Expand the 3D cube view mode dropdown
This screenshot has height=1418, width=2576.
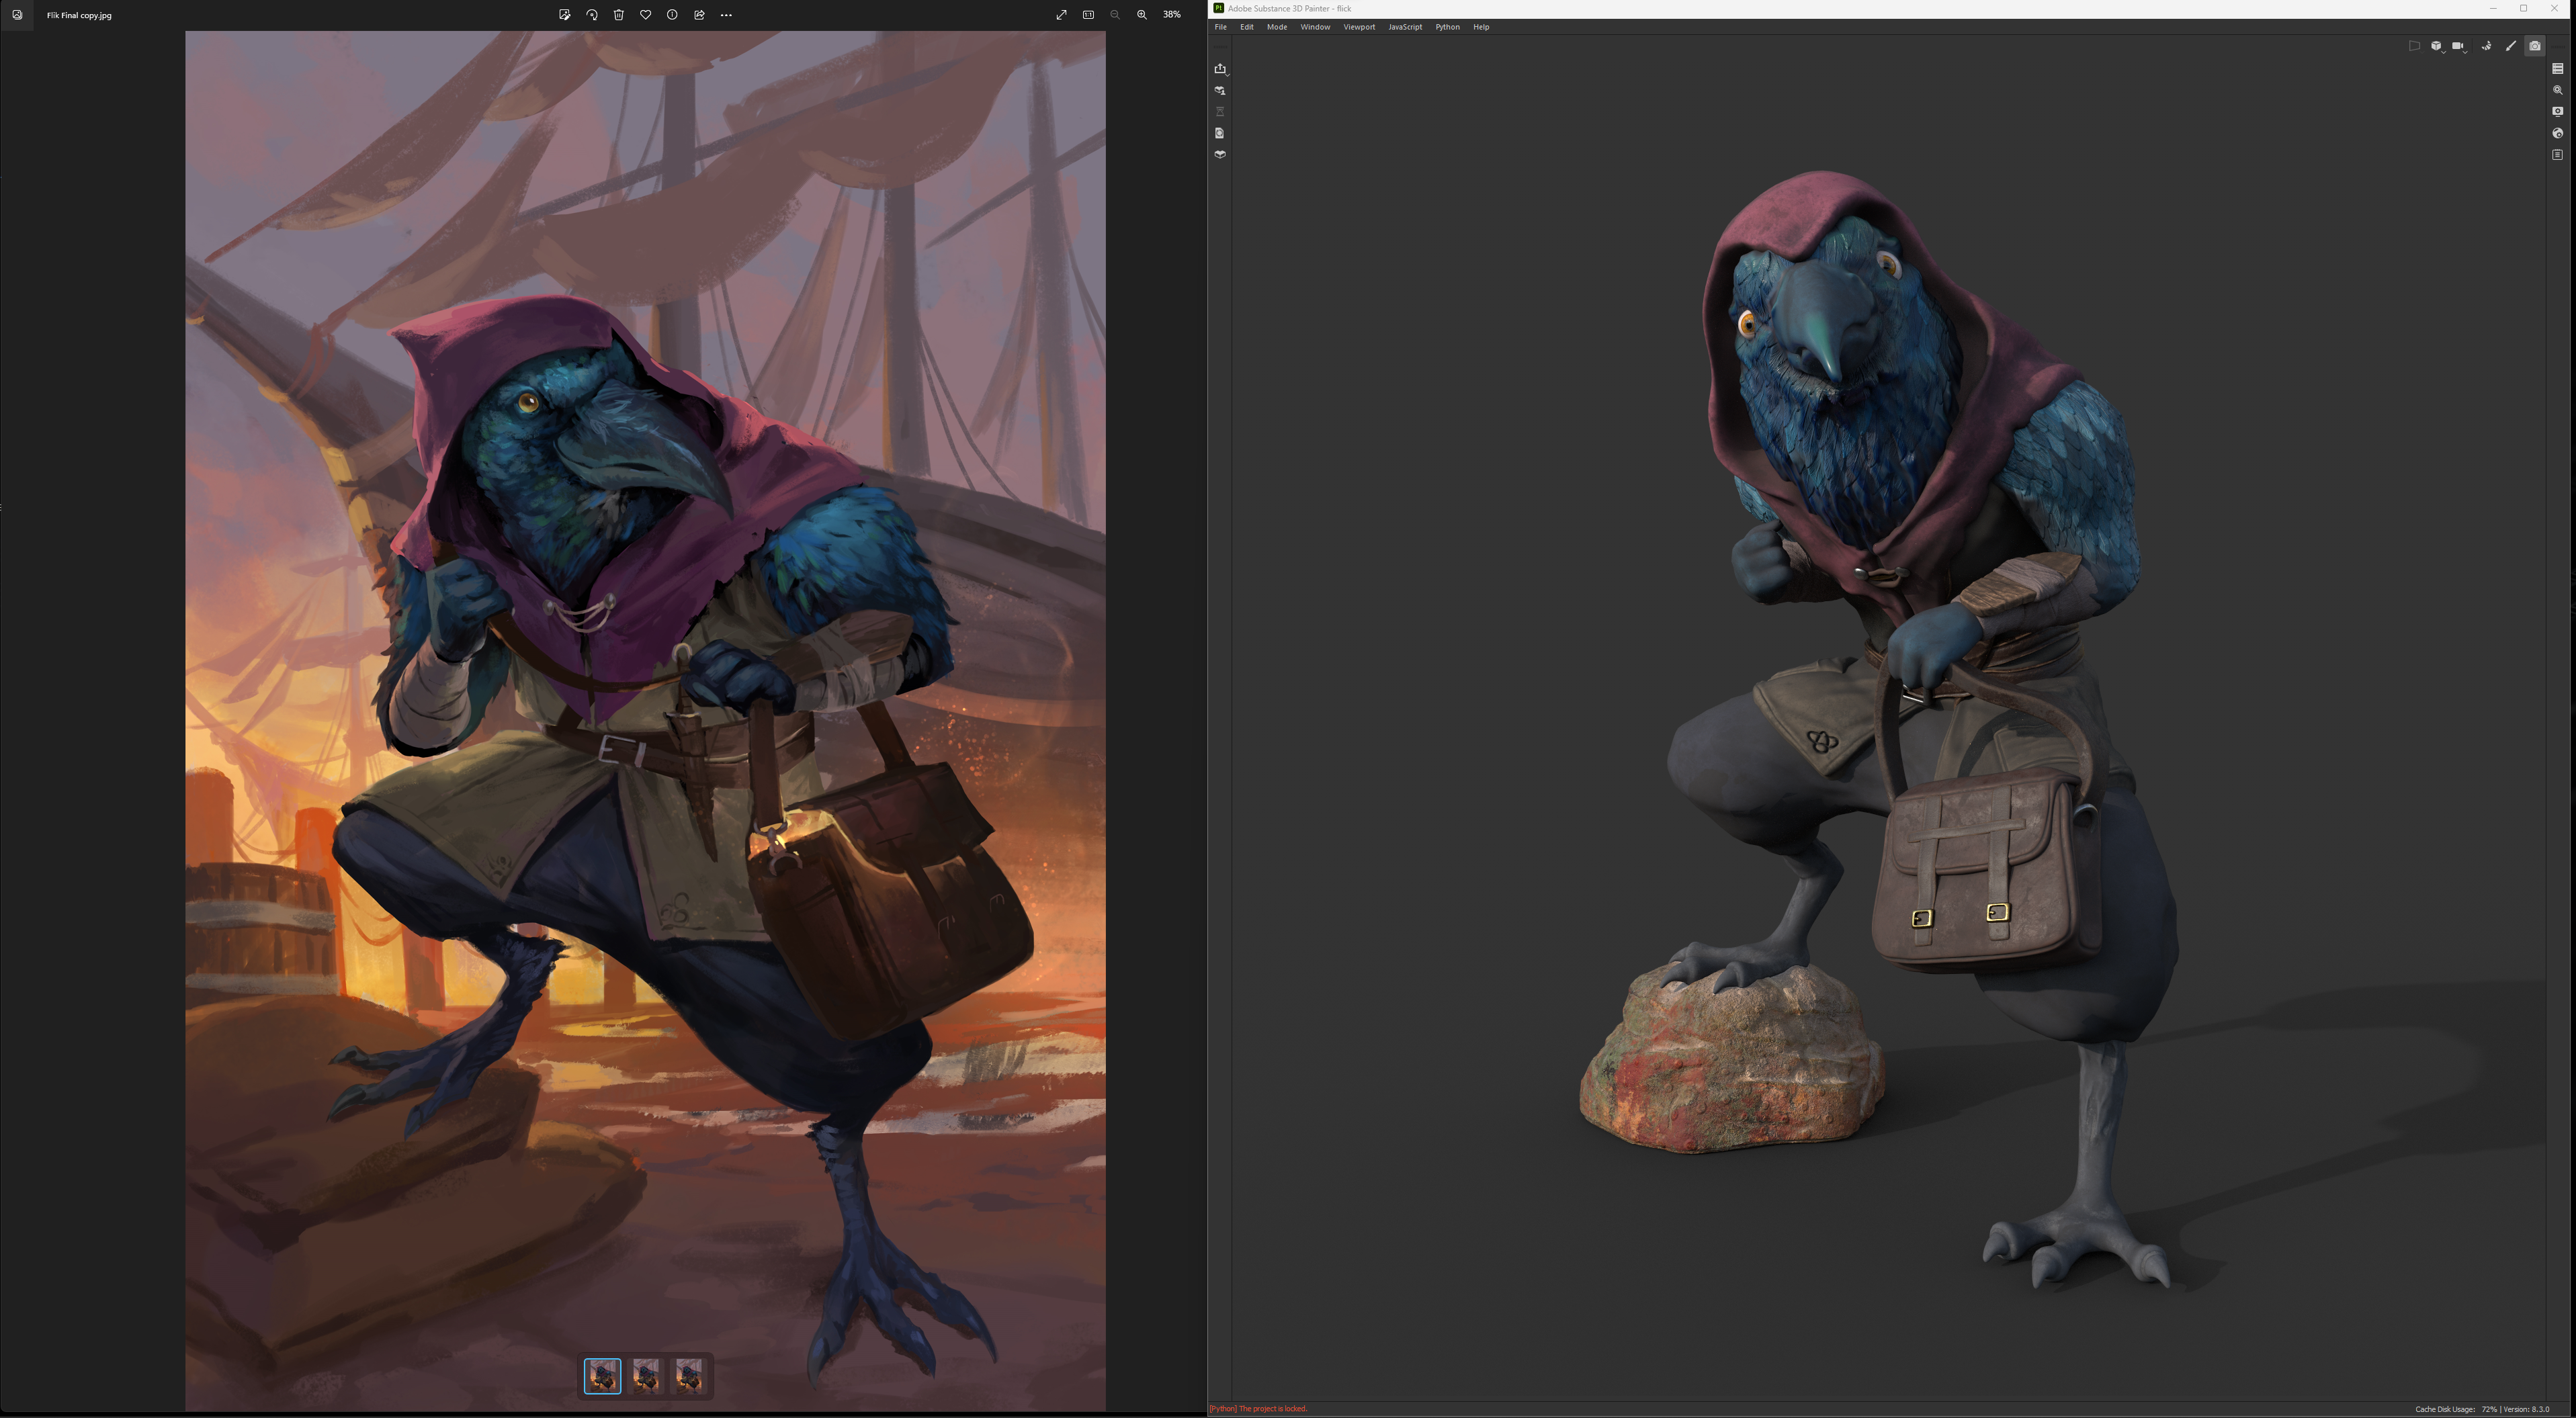point(2437,46)
